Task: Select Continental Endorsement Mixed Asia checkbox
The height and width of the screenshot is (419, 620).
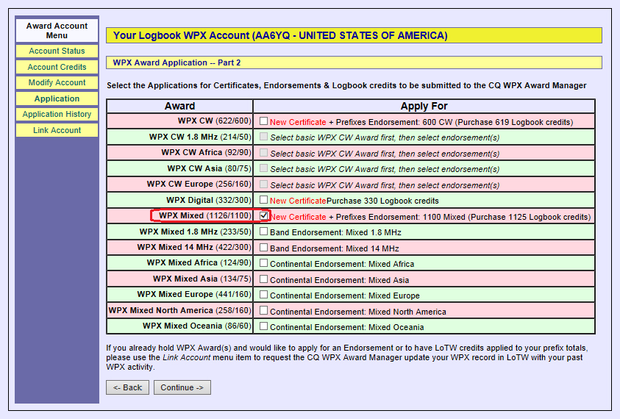Action: point(263,279)
